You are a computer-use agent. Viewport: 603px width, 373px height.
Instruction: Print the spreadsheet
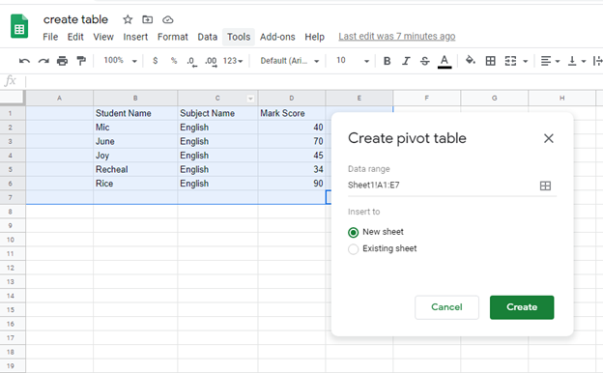62,61
